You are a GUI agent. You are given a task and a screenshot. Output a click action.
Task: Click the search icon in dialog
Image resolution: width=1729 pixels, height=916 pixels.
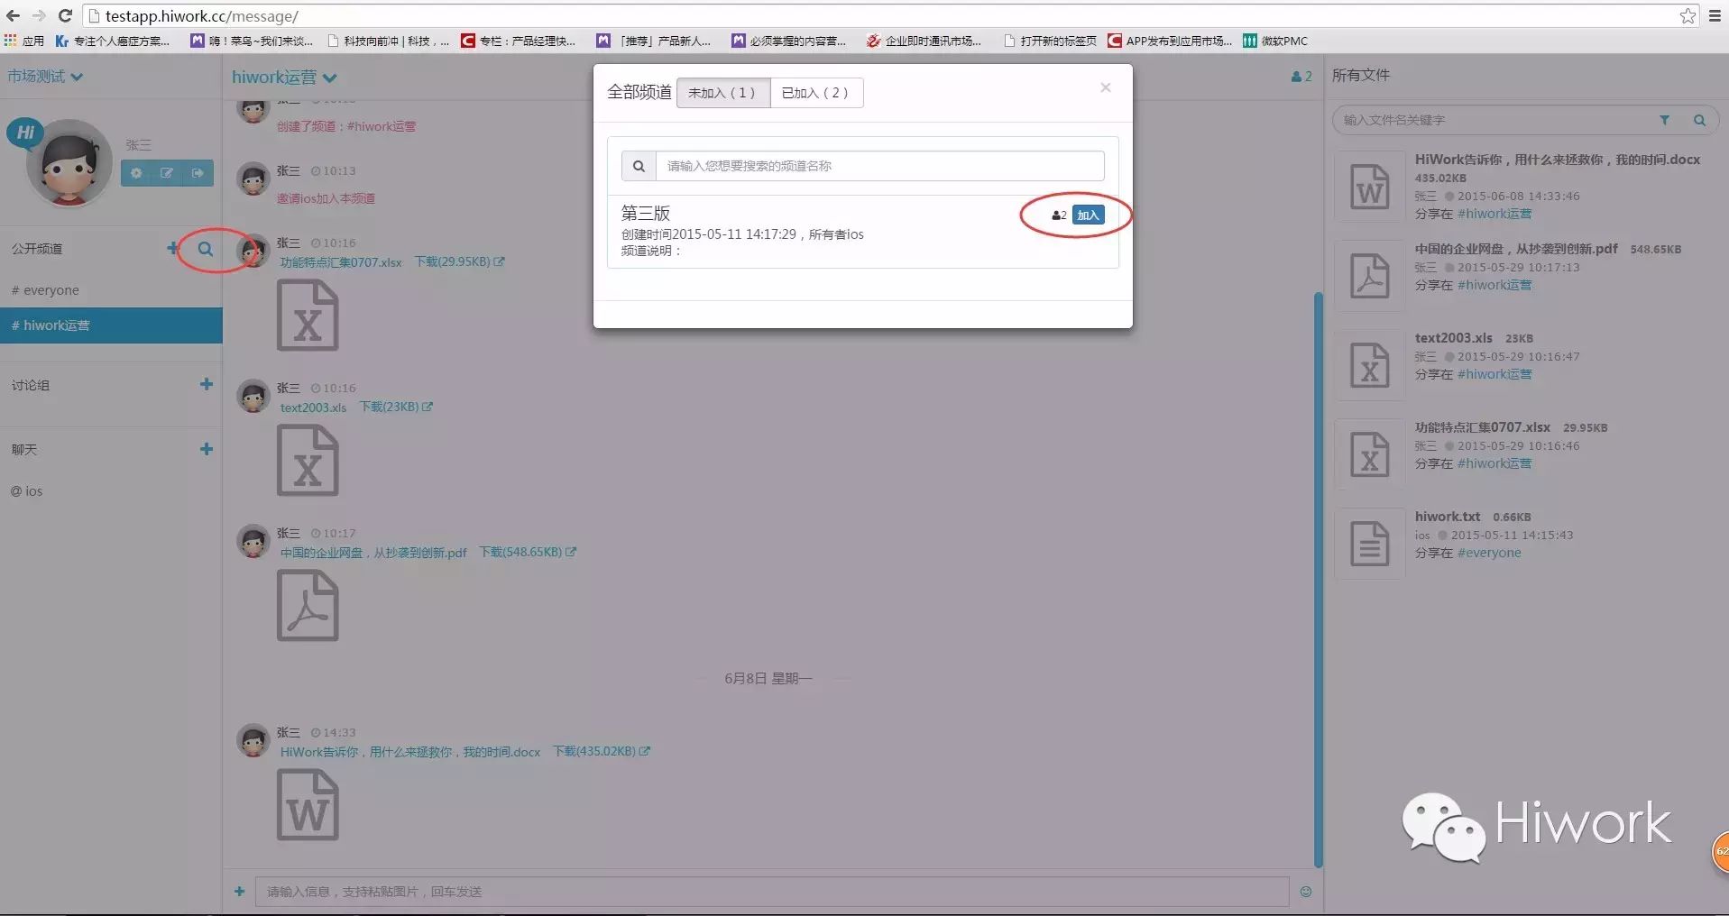[x=639, y=166]
